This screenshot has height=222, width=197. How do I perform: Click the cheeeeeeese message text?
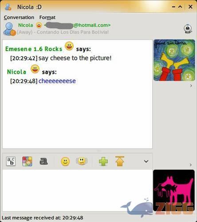tap(57, 81)
